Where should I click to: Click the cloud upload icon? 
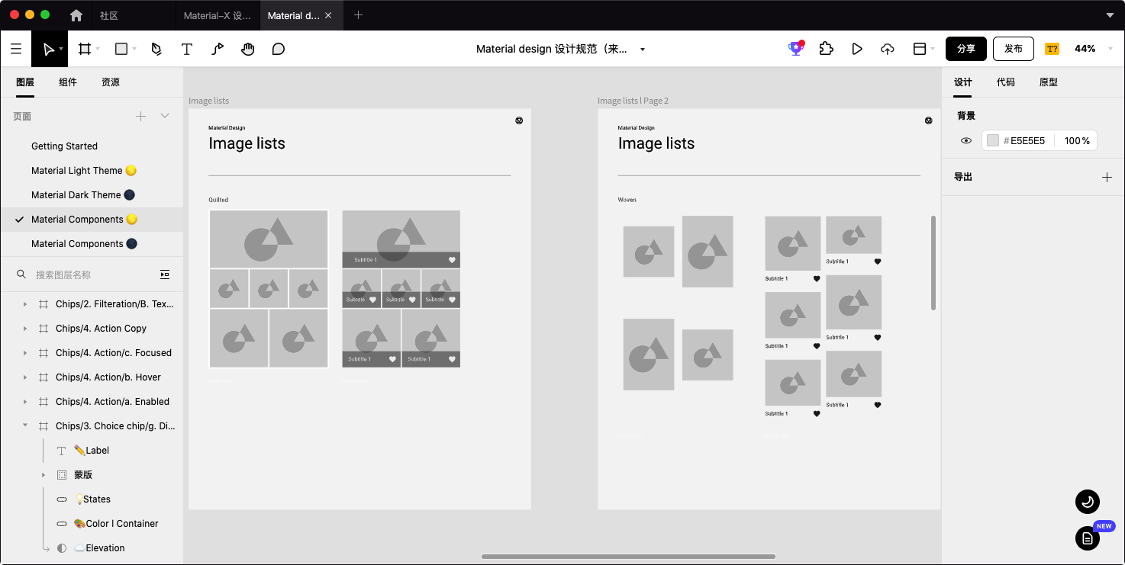coord(887,49)
